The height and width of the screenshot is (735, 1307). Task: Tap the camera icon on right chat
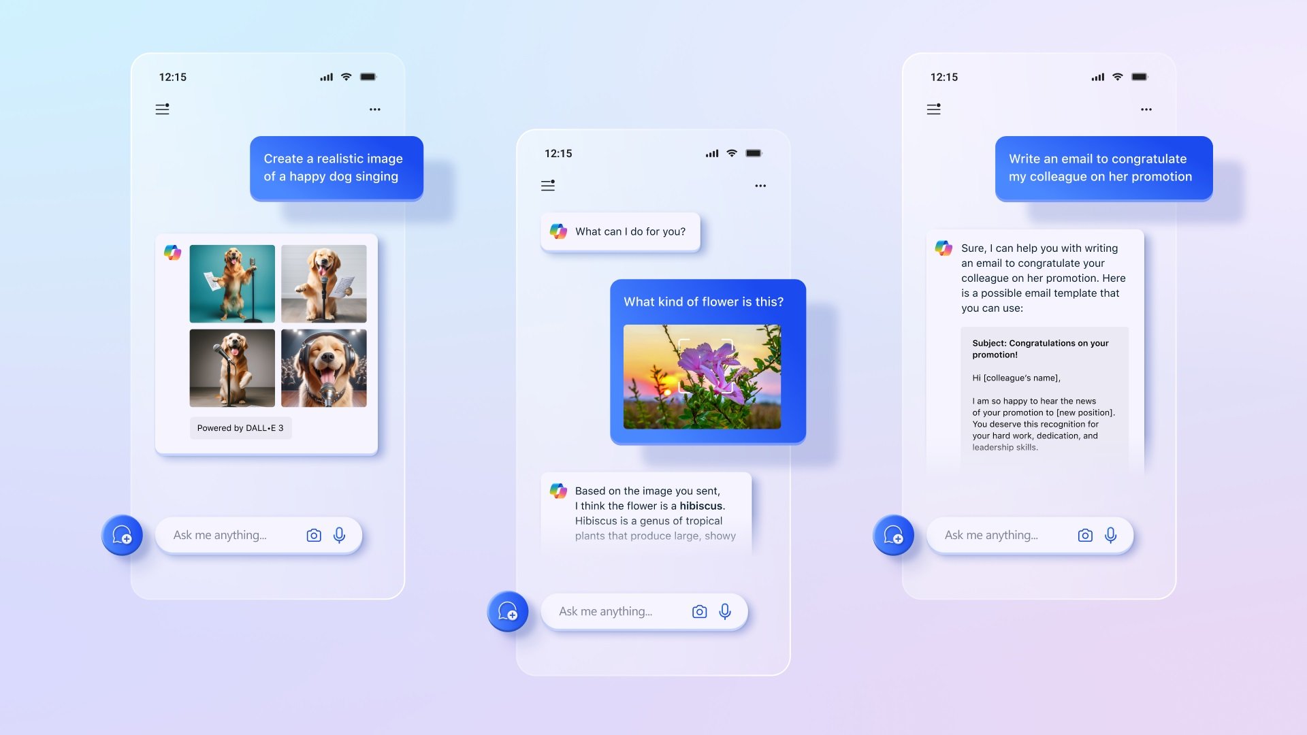(1084, 534)
